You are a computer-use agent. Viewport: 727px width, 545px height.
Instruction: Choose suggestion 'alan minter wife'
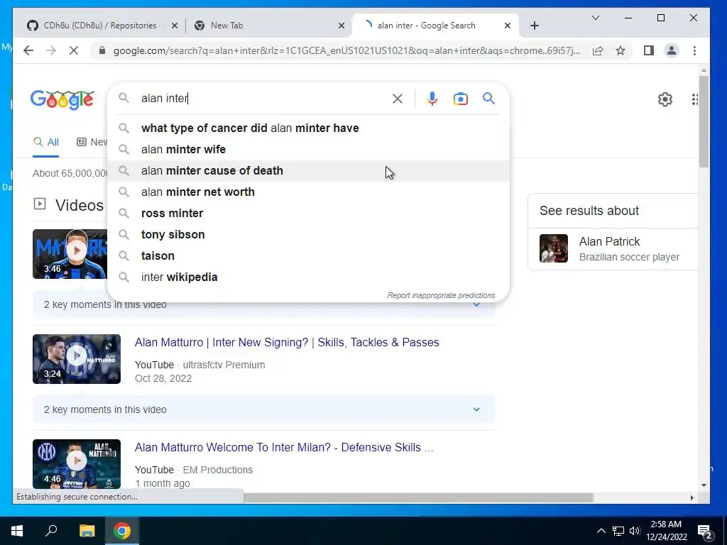coord(308,149)
